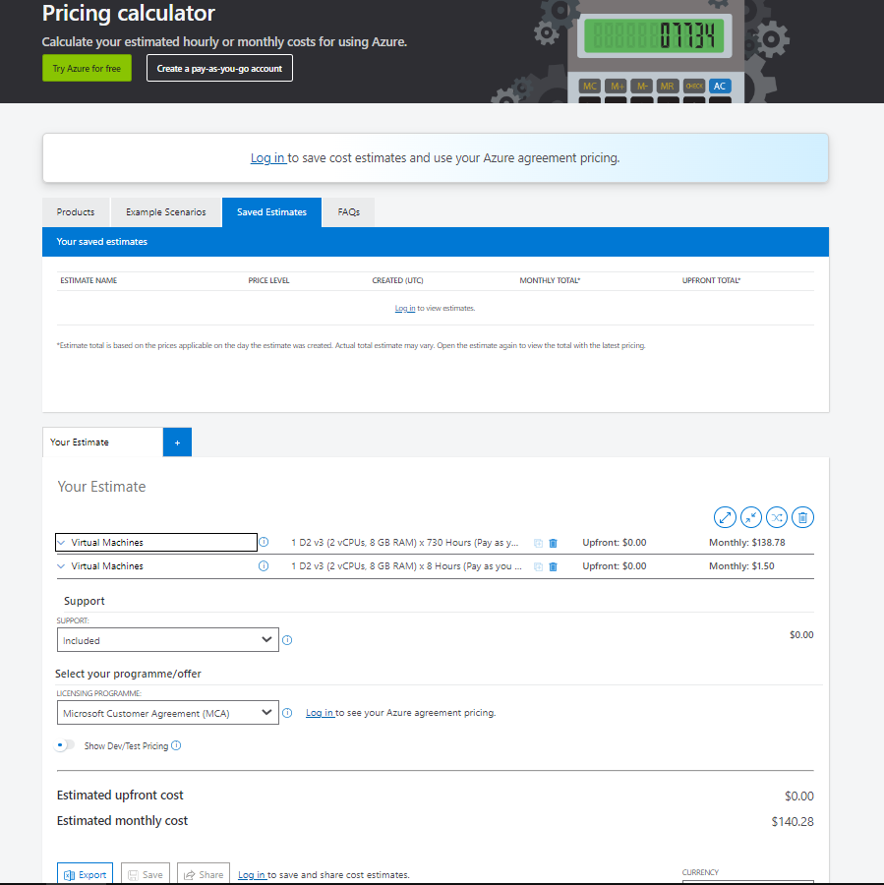The height and width of the screenshot is (885, 884).
Task: Open the Support level dropdown
Action: point(167,640)
